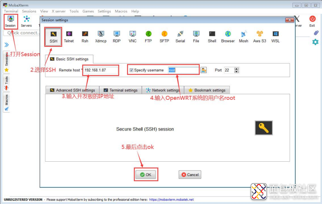Open the Sessions sidebar tab
The width and height of the screenshot is (322, 204).
tap(6, 62)
